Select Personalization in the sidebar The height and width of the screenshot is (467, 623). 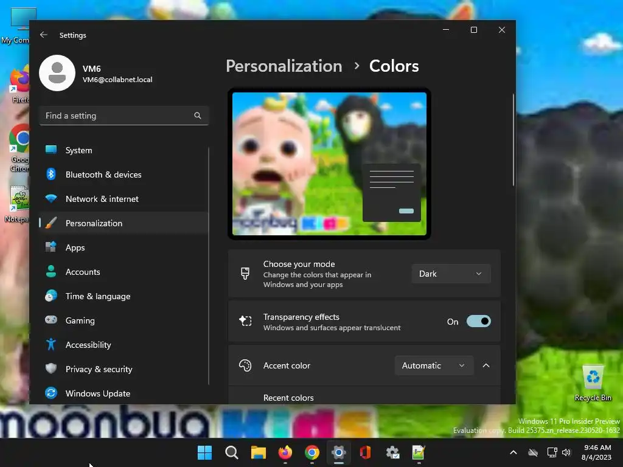tap(124, 223)
